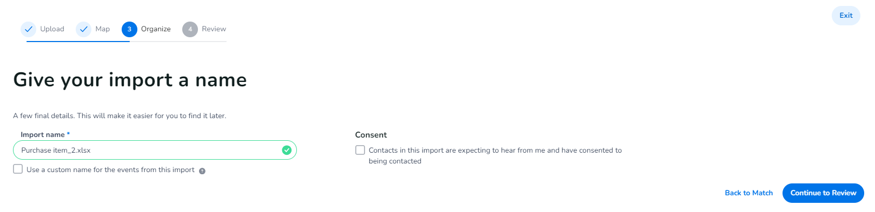Go to the Map step label
Viewport: 875px width, 212px height.
[103, 29]
